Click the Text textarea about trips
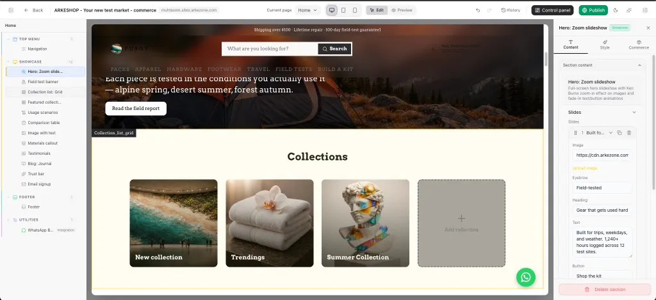 [x=602, y=242]
